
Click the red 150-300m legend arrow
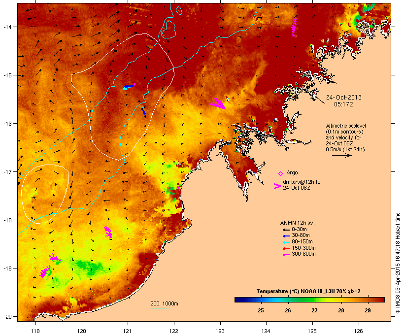[x=286, y=248]
